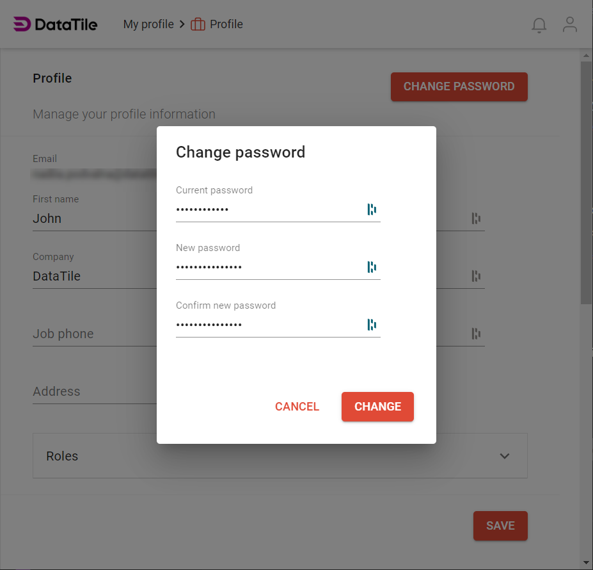This screenshot has width=593, height=570.
Task: Click password manager icon in Current password field
Action: coord(372,209)
